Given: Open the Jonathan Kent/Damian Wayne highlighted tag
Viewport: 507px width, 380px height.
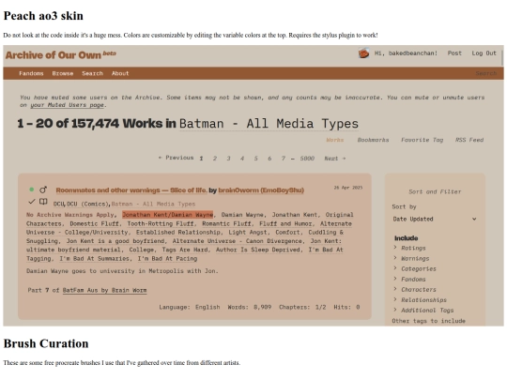Looking at the screenshot, I should (167, 215).
